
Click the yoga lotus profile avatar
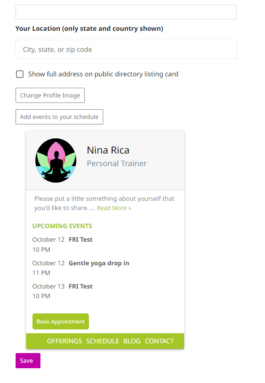click(56, 160)
